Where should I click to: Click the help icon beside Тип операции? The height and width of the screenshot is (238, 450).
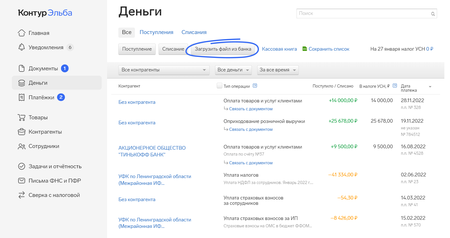click(x=255, y=86)
